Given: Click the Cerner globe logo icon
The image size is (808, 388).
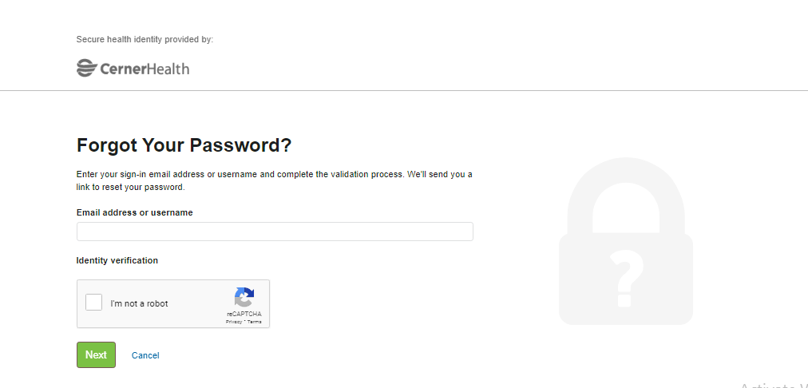Looking at the screenshot, I should pos(87,68).
